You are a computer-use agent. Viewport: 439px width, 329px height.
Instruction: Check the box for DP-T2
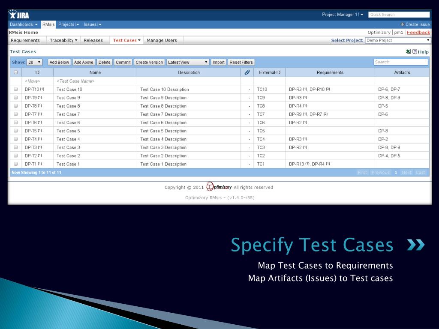pos(16,156)
